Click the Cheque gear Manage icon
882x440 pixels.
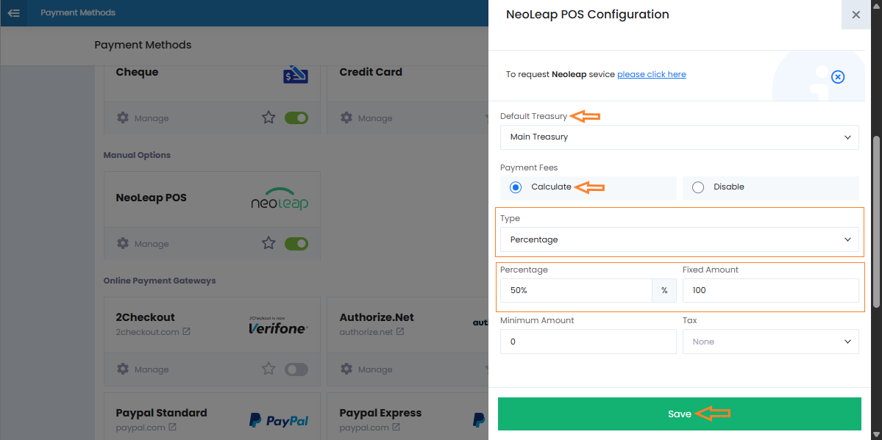tap(123, 118)
